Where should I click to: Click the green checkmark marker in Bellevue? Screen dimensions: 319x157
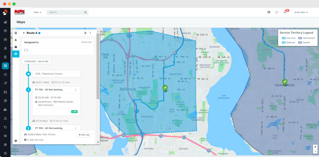(x=165, y=88)
